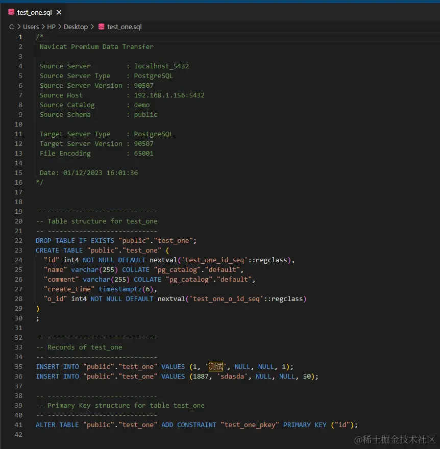Click the "o_id" column definition
The height and width of the screenshot is (449, 440).
click(175, 299)
